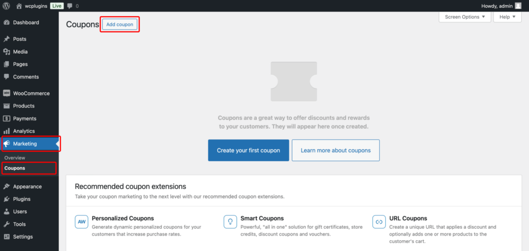
Task: Expand the Help dropdown
Action: (507, 17)
